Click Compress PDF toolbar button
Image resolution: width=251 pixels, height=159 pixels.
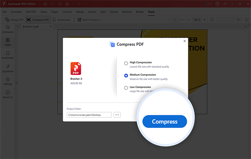point(38,20)
